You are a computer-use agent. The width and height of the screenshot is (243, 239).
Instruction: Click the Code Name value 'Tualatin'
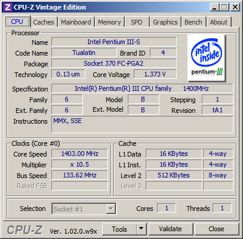[x=84, y=53]
